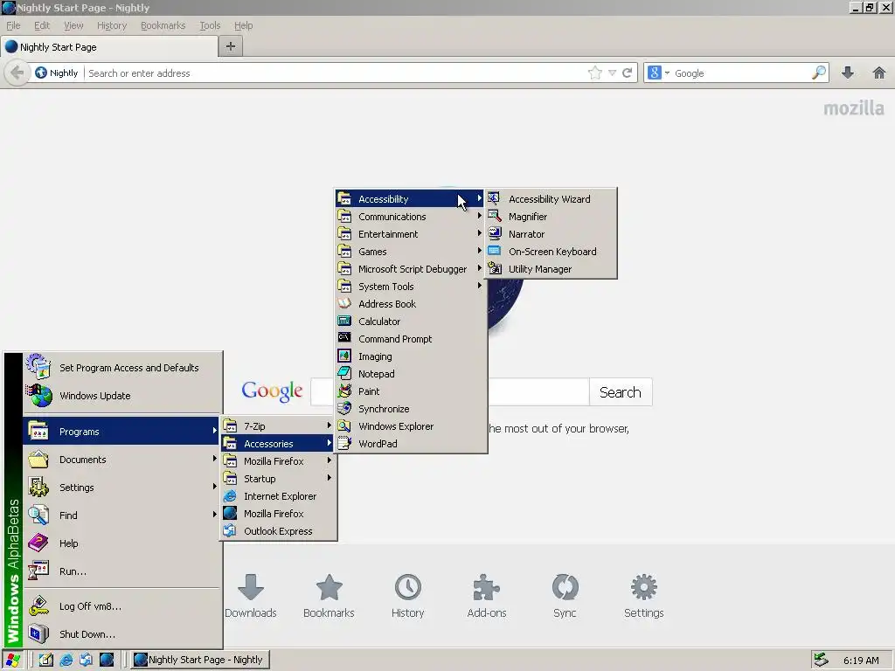Click the Windows Start button
The width and height of the screenshot is (895, 671).
click(12, 660)
